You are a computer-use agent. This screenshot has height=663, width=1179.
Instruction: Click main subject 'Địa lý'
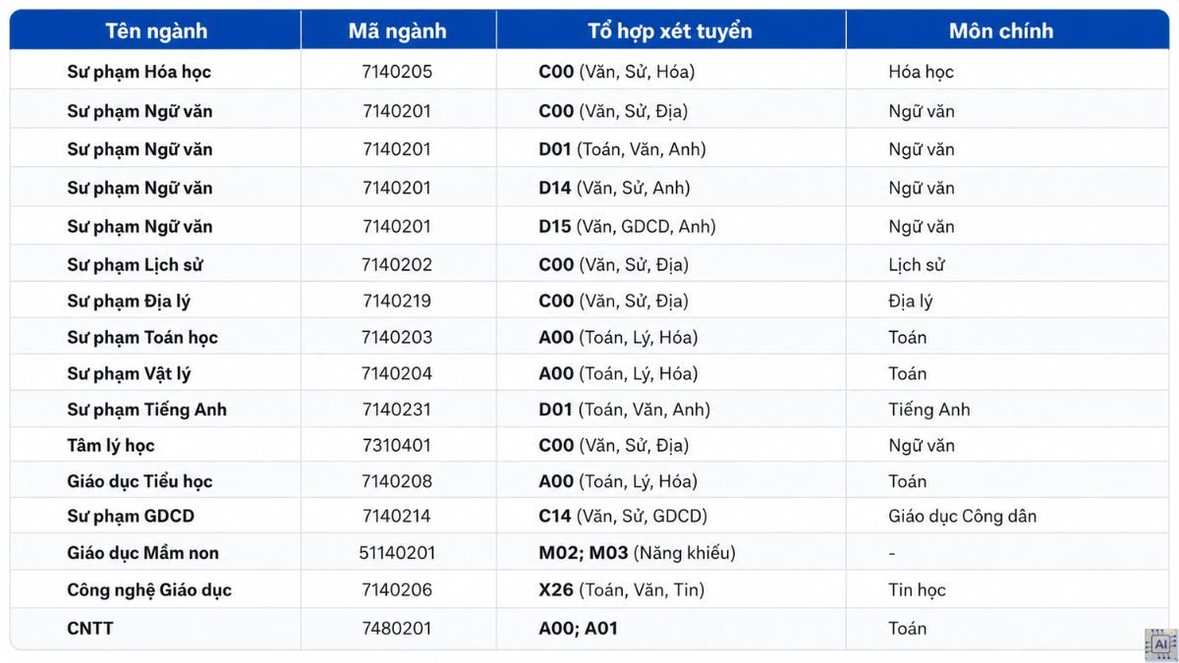pyautogui.click(x=910, y=301)
